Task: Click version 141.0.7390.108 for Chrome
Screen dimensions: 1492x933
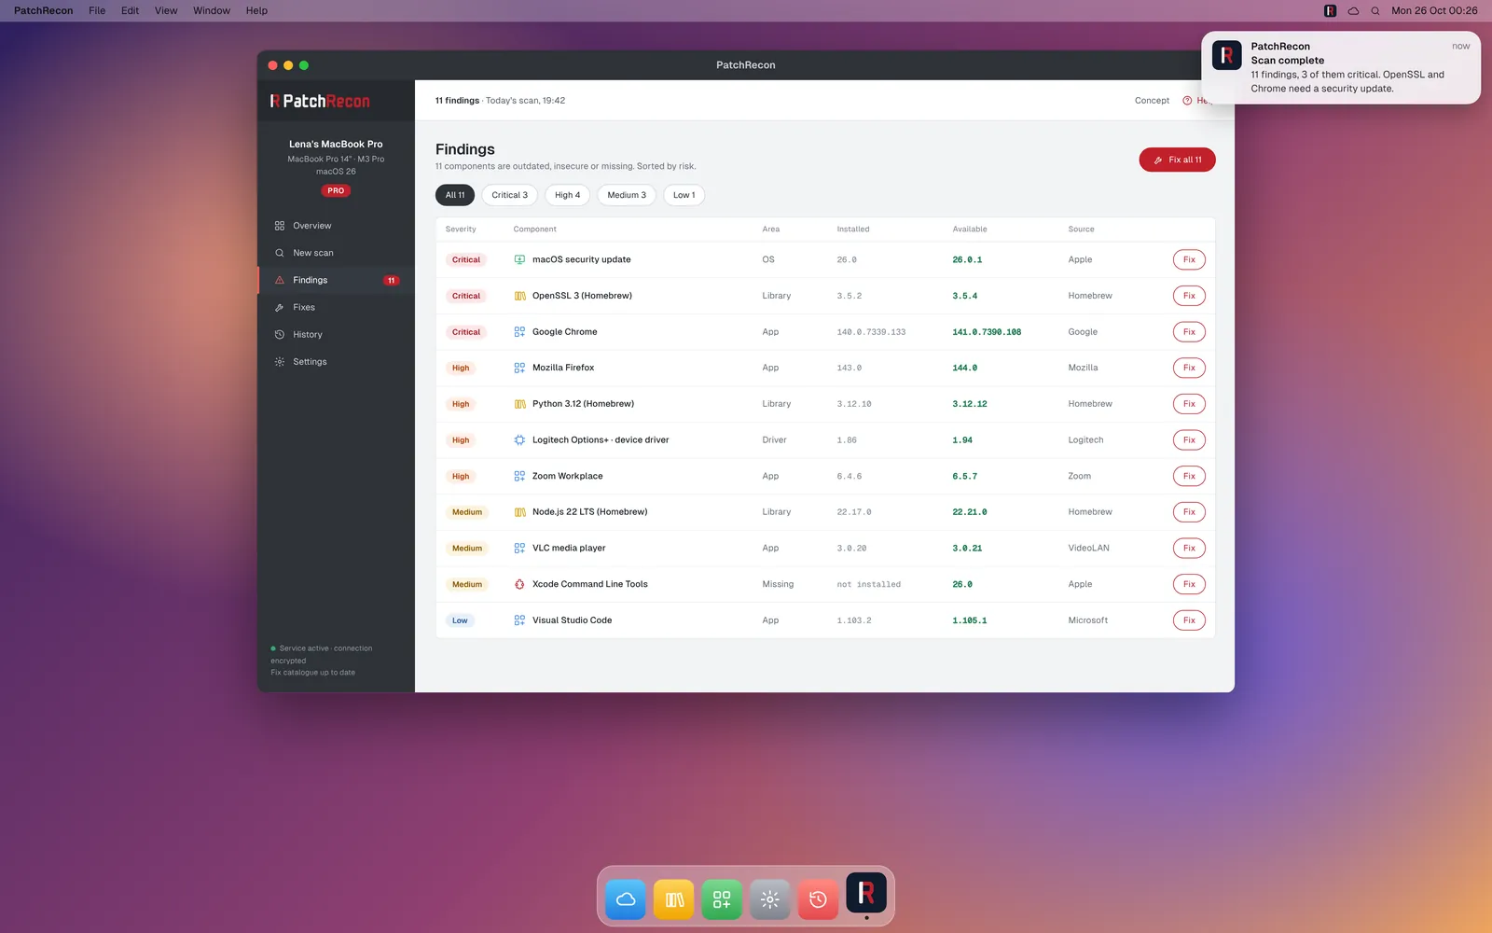Action: 987,332
